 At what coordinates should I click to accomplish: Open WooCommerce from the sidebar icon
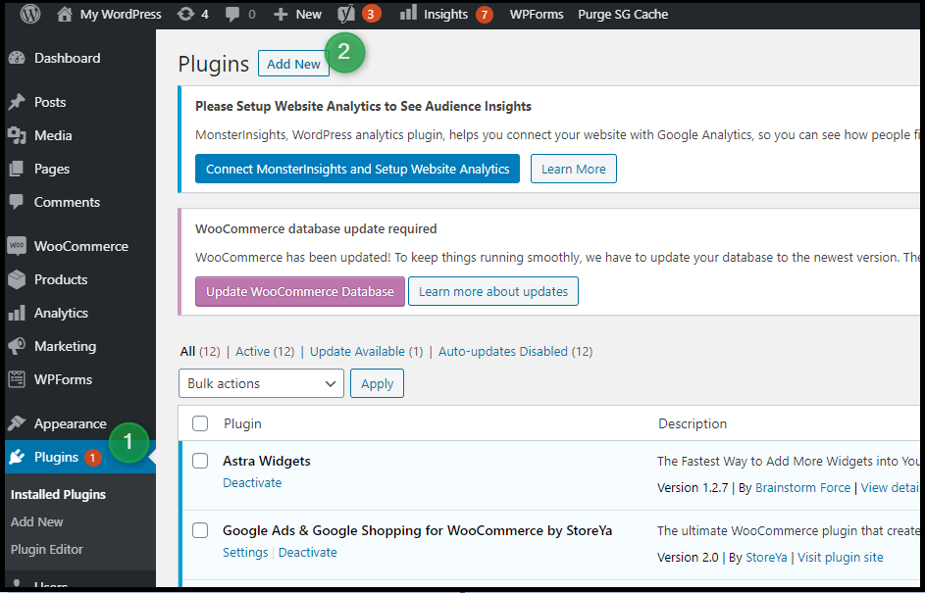coord(17,246)
